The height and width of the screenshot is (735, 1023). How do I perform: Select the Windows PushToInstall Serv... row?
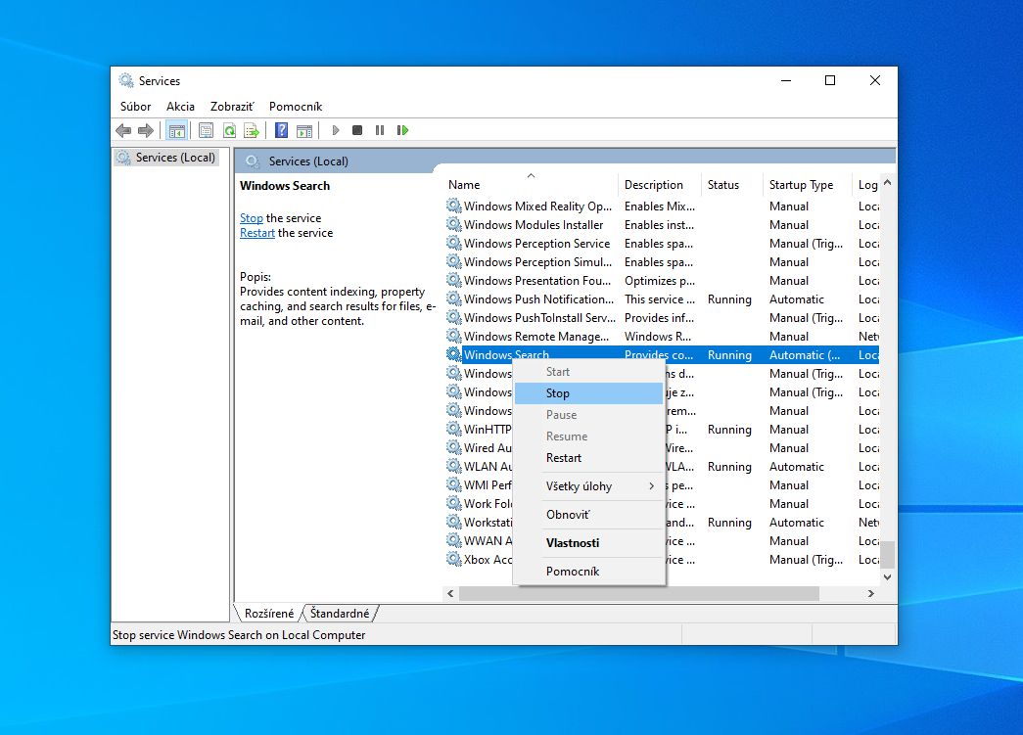(x=662, y=318)
